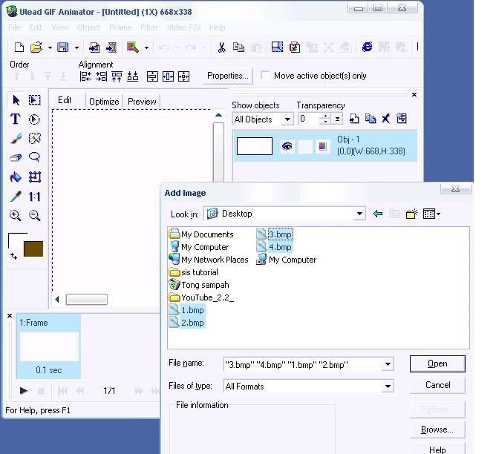496x454 pixels.
Task: Click the dropdown arrow beside Save icon
Action: (76, 47)
